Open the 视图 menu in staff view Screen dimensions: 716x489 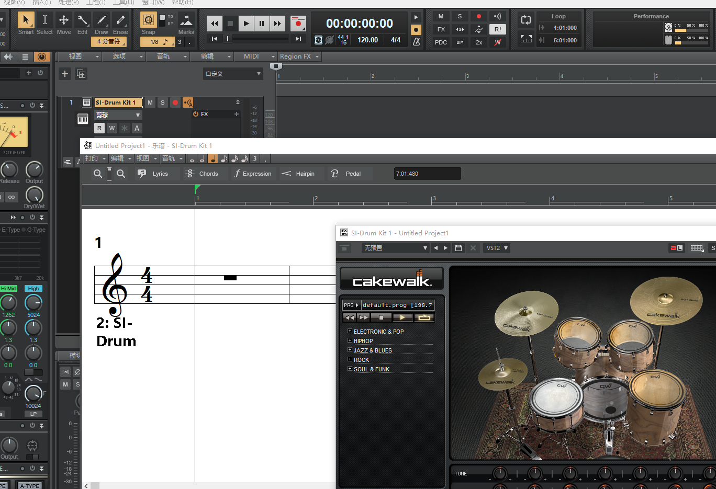tap(147, 158)
